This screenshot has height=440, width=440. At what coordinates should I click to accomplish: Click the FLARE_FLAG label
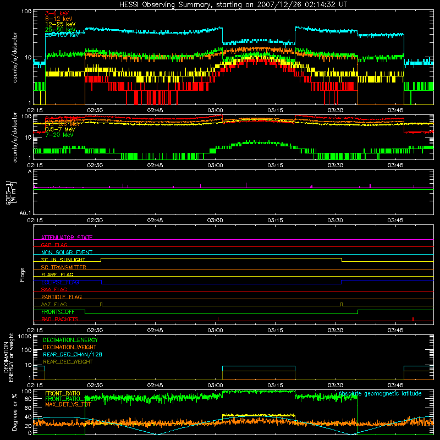click(57, 274)
